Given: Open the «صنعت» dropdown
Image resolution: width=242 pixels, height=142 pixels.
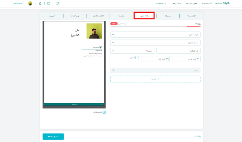Looking at the screenshot, I should [132, 51].
